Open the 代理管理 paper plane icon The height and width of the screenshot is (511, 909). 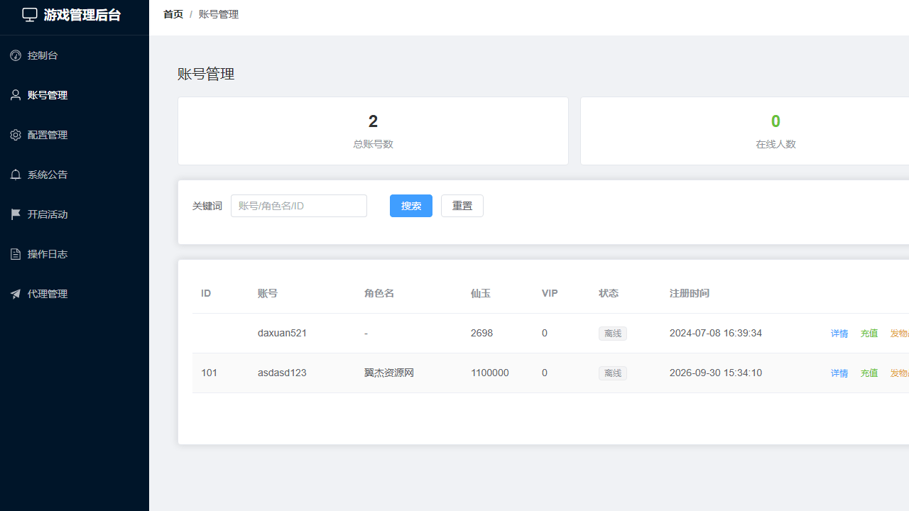click(16, 294)
